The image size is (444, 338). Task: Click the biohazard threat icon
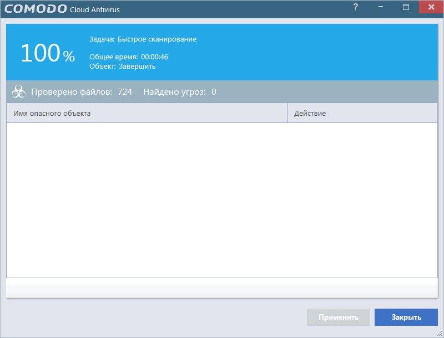tap(18, 92)
